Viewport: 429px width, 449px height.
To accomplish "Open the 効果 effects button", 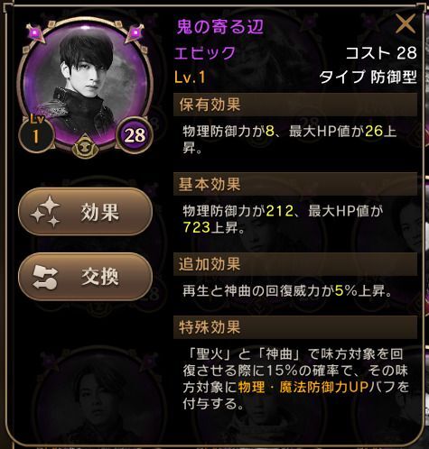I will pyautogui.click(x=85, y=212).
